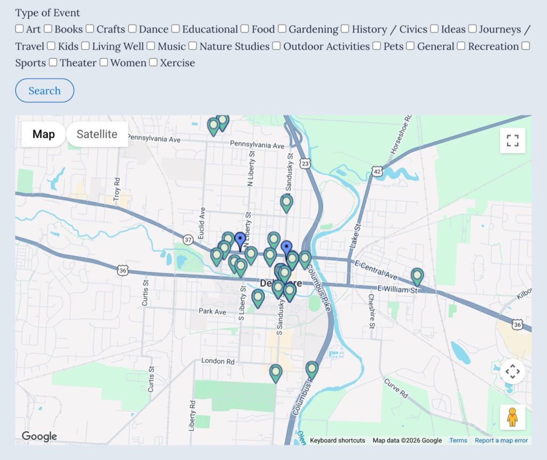Check the Books checkbox
The height and width of the screenshot is (460, 547).
(x=48, y=29)
